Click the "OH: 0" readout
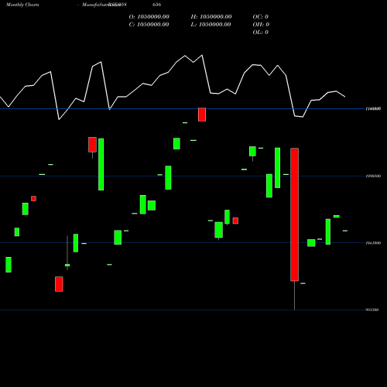The image size is (387, 387). coord(261,25)
